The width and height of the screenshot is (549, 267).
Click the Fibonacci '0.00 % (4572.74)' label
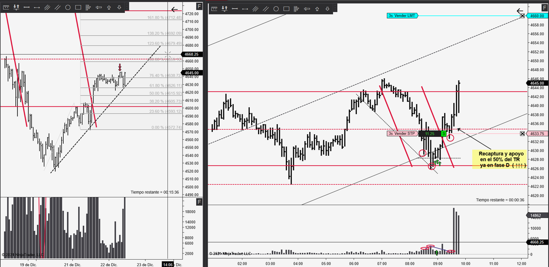click(x=167, y=127)
